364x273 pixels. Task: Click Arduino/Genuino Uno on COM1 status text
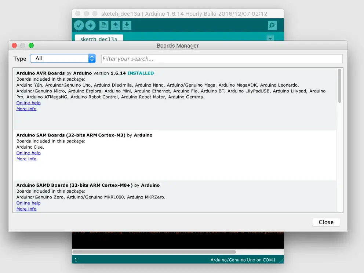coord(243,260)
